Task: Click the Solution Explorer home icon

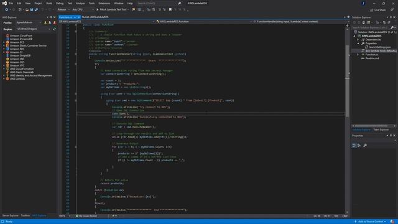Action: click(x=363, y=22)
